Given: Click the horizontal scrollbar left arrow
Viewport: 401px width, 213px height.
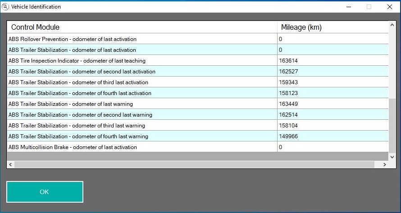Looking at the screenshot, I should click(x=10, y=164).
